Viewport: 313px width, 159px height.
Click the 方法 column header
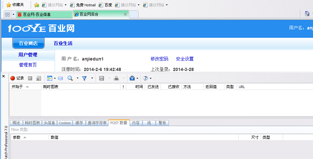(193, 86)
